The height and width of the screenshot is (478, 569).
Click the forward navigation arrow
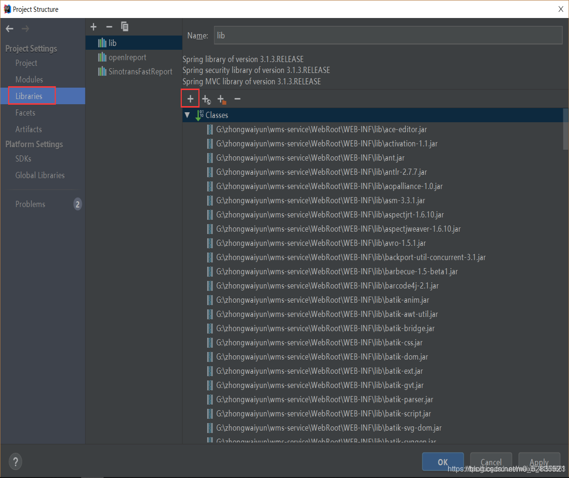pos(25,29)
